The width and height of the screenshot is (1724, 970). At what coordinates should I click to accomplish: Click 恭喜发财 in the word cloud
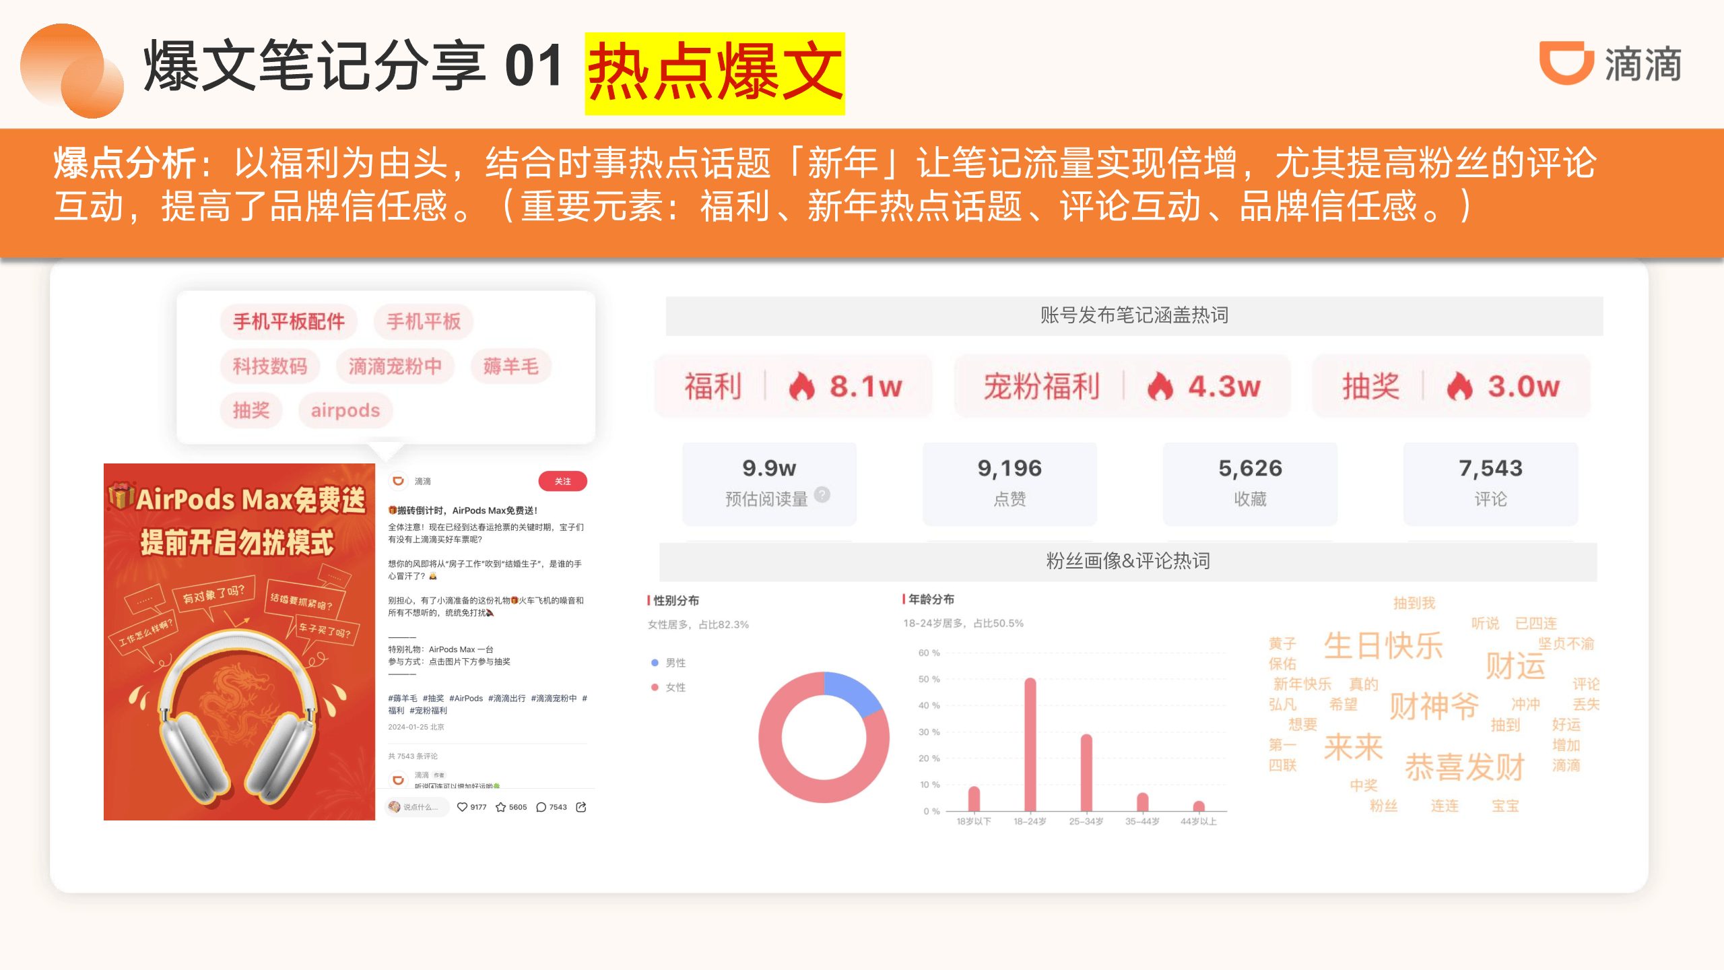(1464, 767)
